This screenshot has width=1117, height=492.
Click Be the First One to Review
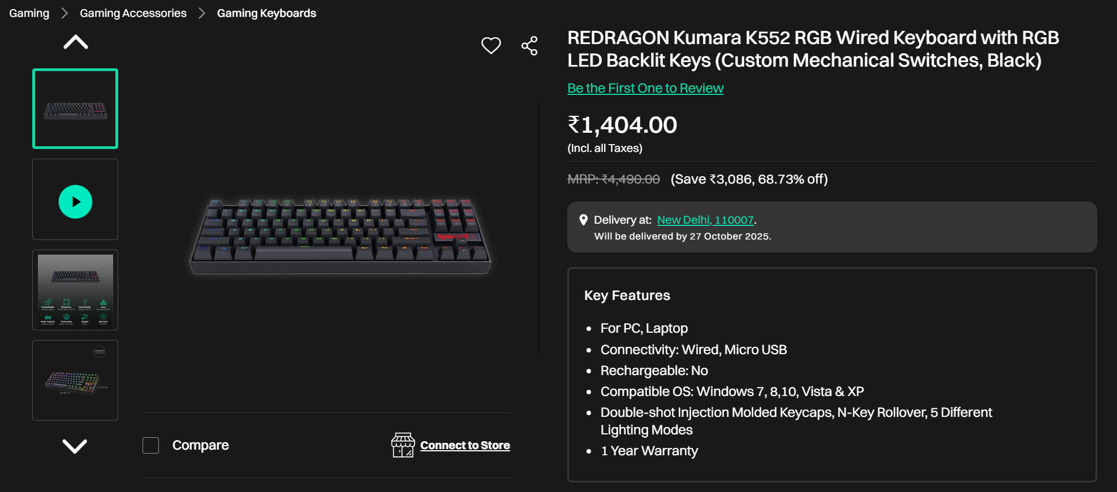coord(645,88)
